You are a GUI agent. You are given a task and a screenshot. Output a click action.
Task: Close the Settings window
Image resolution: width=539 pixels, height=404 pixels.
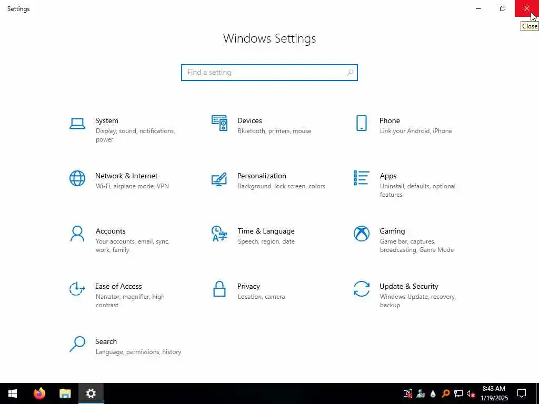pyautogui.click(x=526, y=8)
